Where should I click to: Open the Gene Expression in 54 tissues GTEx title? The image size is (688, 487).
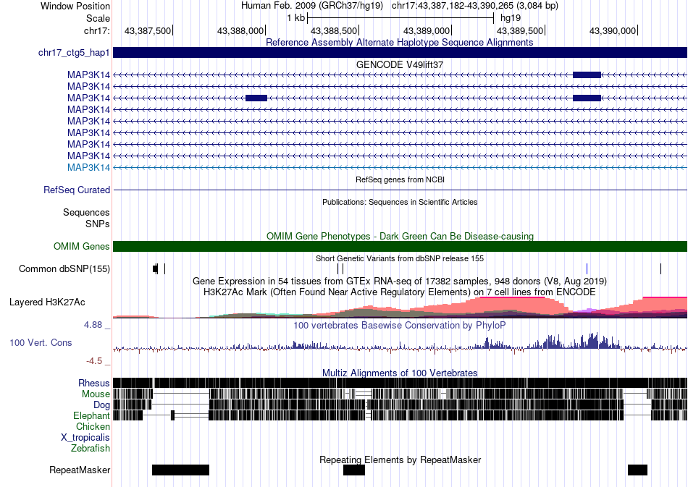tap(400, 281)
